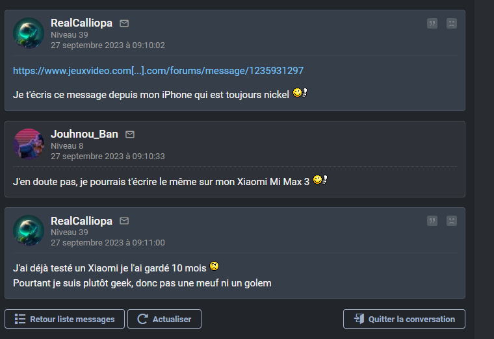This screenshot has width=494, height=339.
Task: Click envelope icon next to first RealCalliopa
Action: [124, 23]
